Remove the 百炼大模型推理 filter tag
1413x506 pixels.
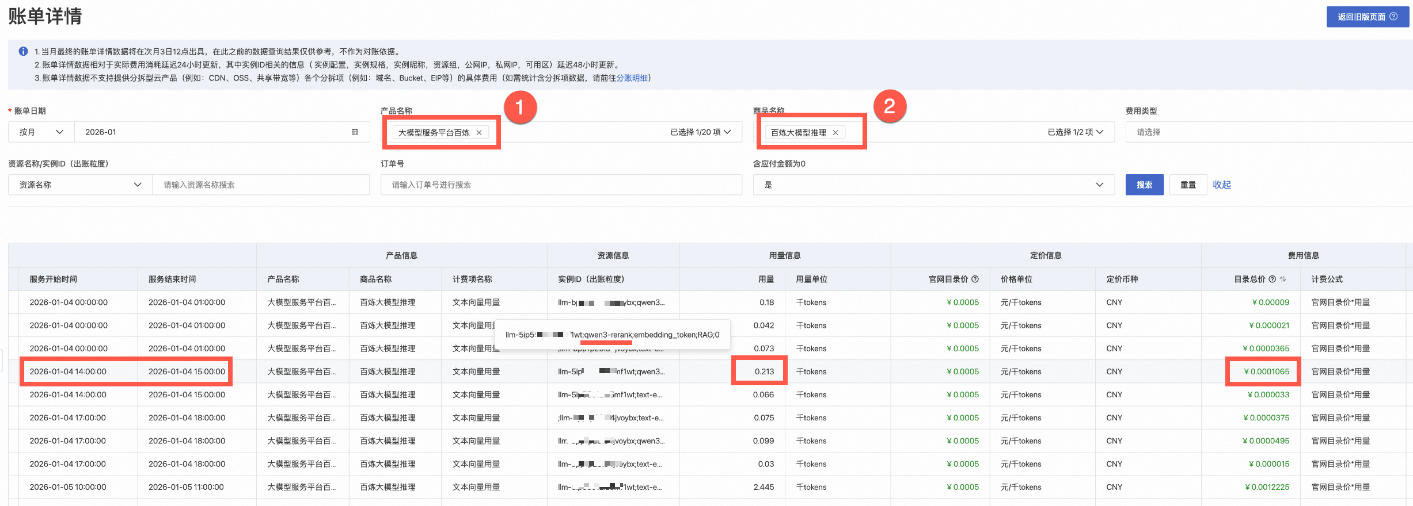835,132
